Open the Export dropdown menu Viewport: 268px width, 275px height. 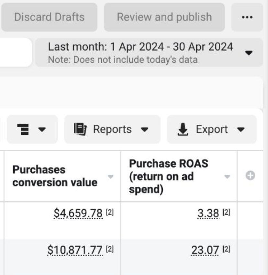(x=212, y=130)
